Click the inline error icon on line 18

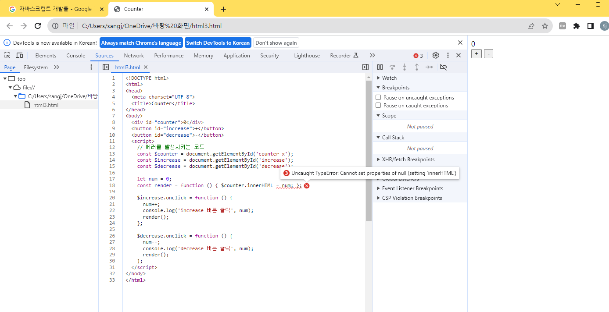[x=307, y=186]
